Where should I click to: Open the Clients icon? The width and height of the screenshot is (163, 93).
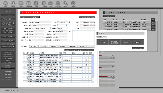[x=13, y=3]
